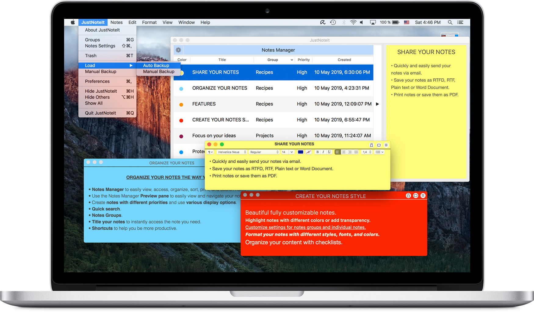Toggle bold formatting in note toolbar
Screen dimensions: 534x312
point(317,152)
